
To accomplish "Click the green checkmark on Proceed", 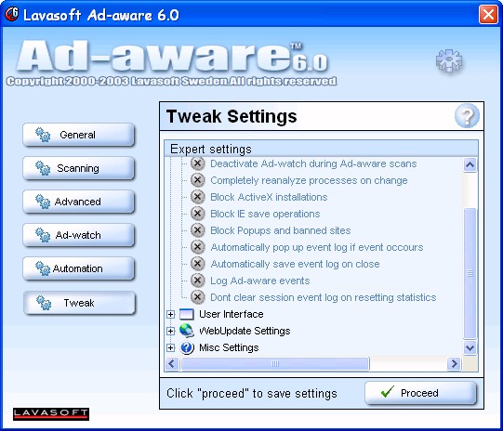I will (x=387, y=392).
